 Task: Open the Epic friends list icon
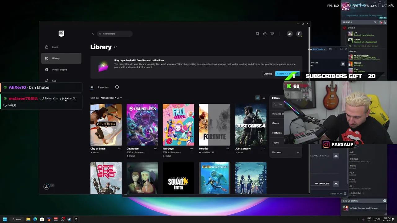[290, 34]
